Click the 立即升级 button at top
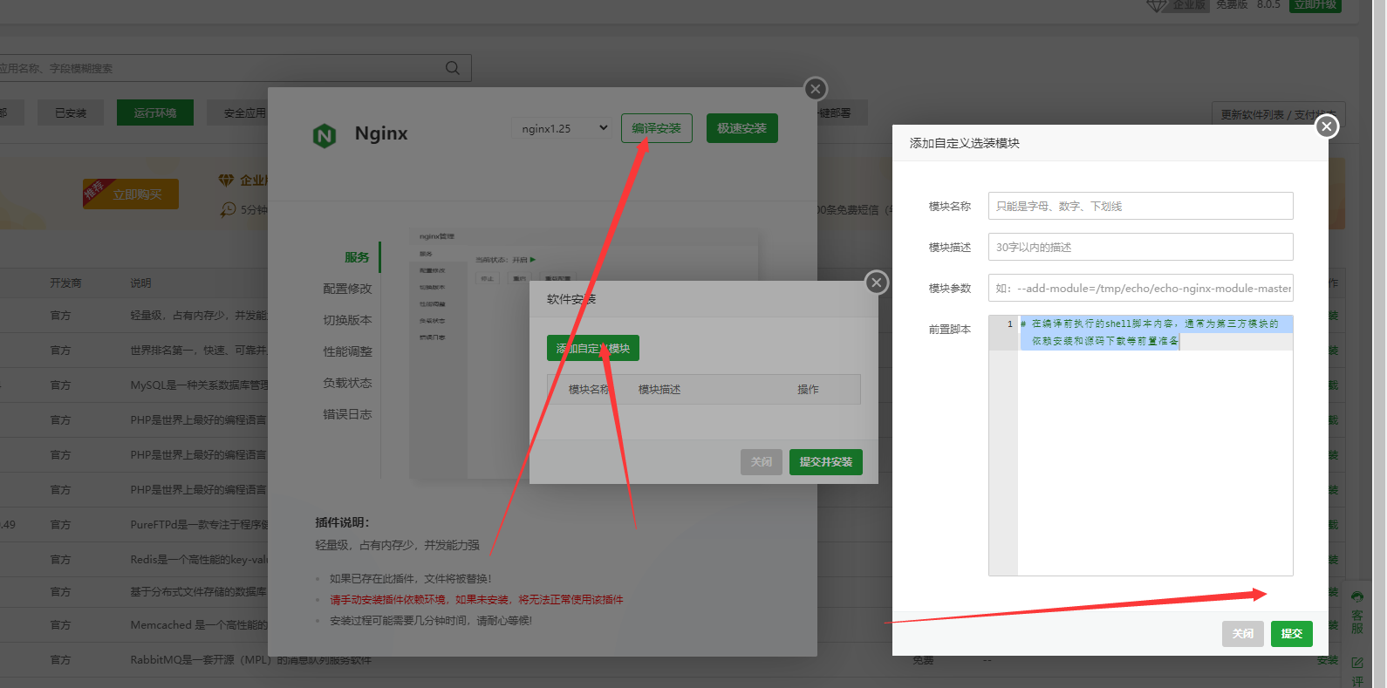This screenshot has width=1387, height=688. [x=1315, y=5]
